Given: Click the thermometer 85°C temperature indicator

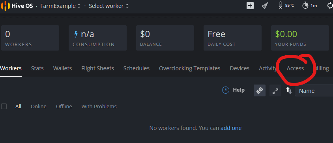Looking at the screenshot, I should click(x=286, y=6).
